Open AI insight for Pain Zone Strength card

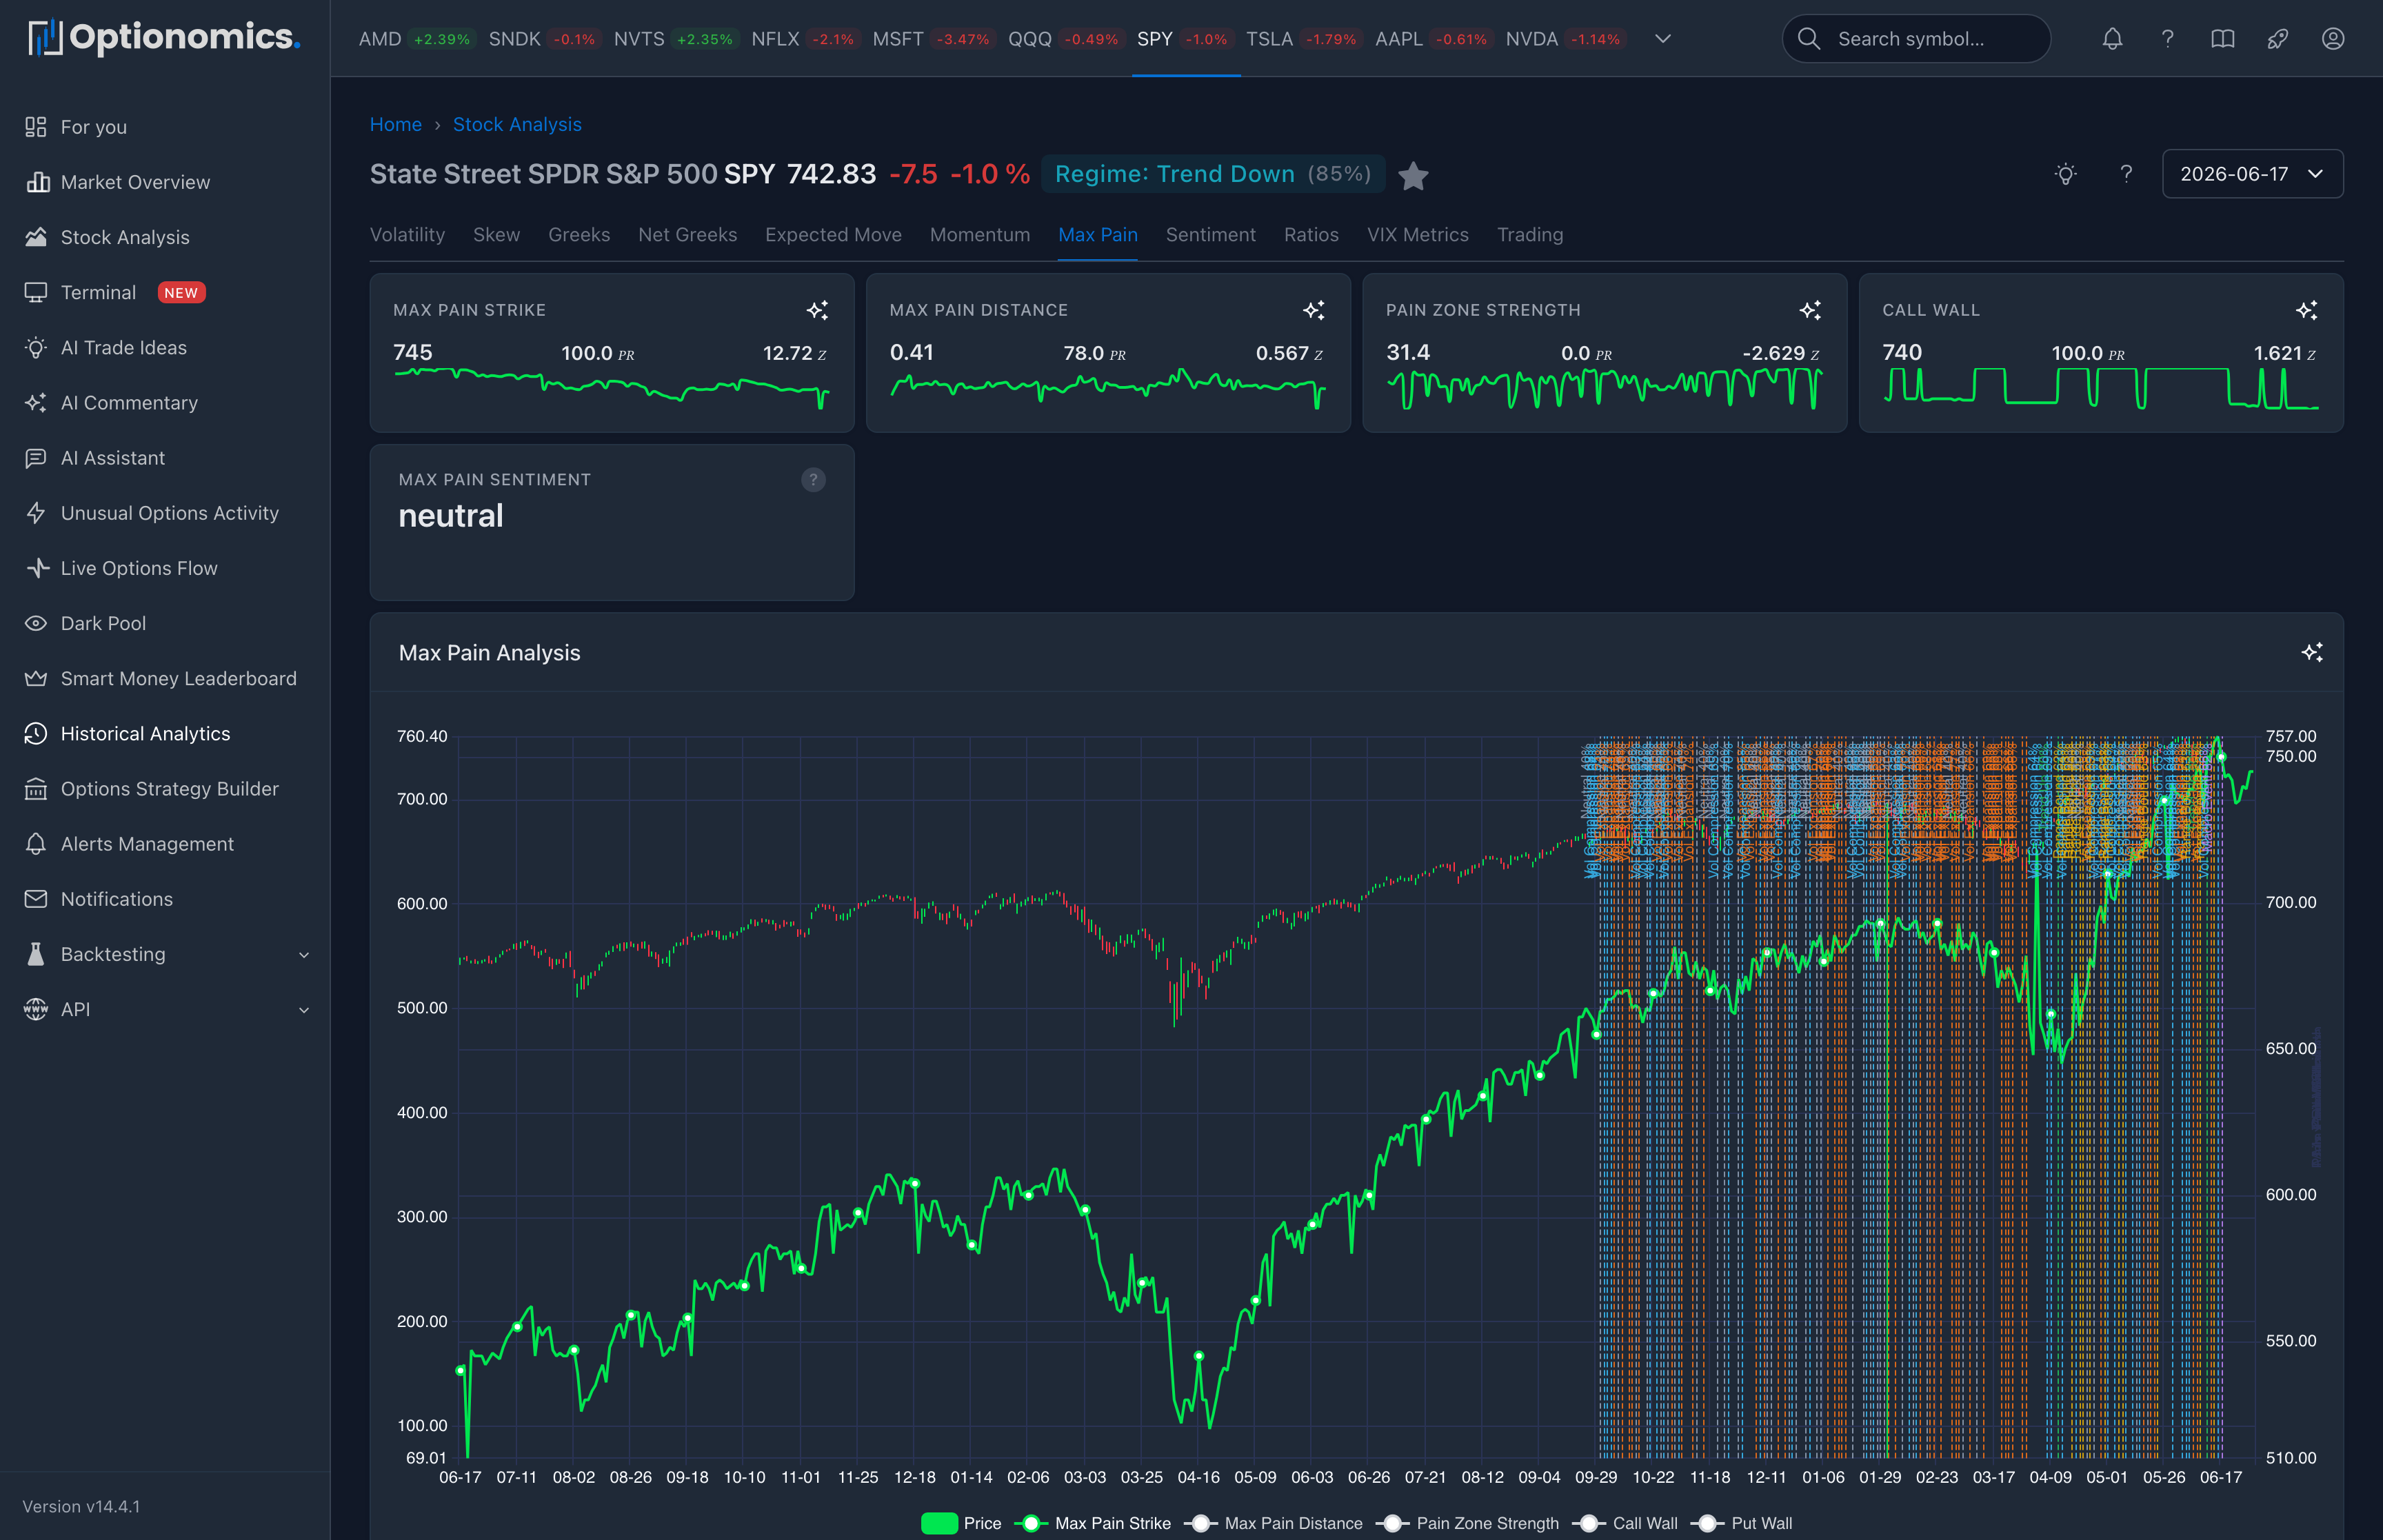(x=1810, y=310)
